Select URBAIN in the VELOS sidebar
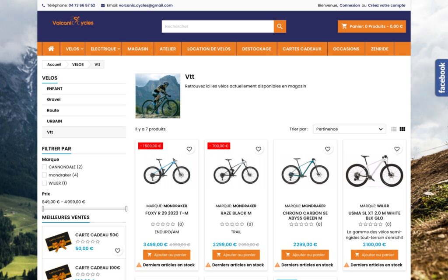Image resolution: width=448 pixels, height=280 pixels. (84, 121)
